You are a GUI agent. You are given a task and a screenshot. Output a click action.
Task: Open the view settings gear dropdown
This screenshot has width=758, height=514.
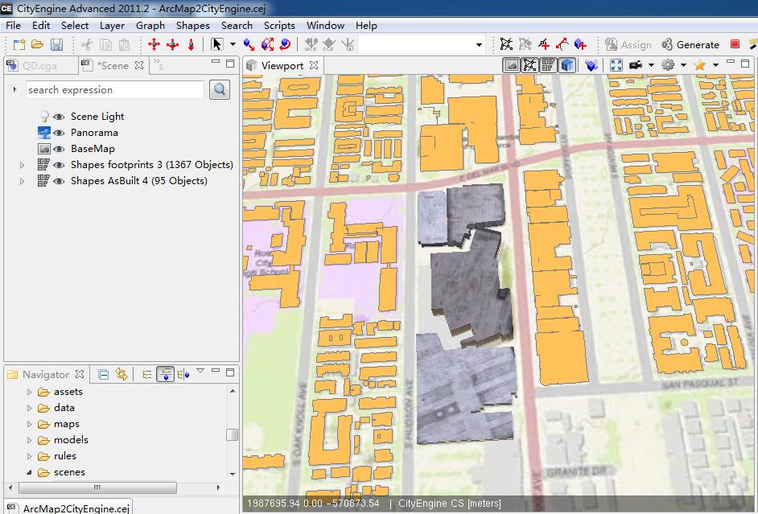[683, 64]
